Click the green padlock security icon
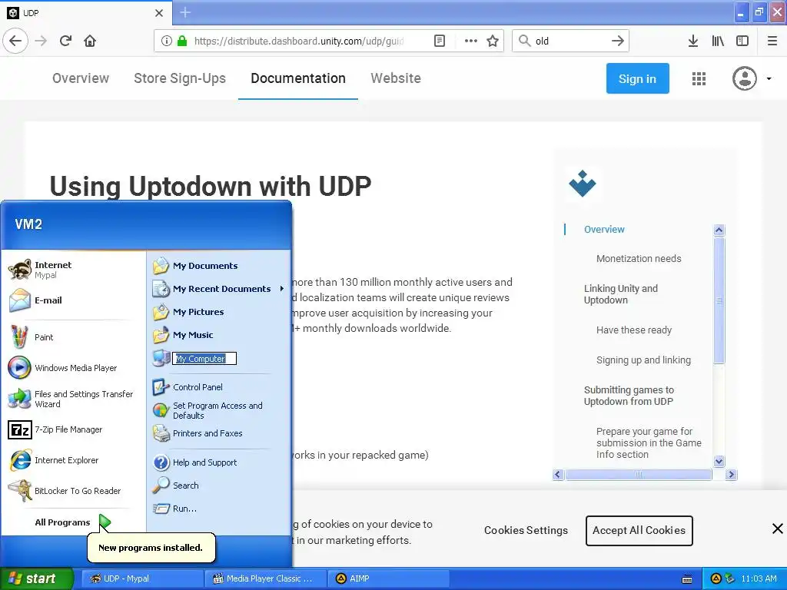 (182, 41)
